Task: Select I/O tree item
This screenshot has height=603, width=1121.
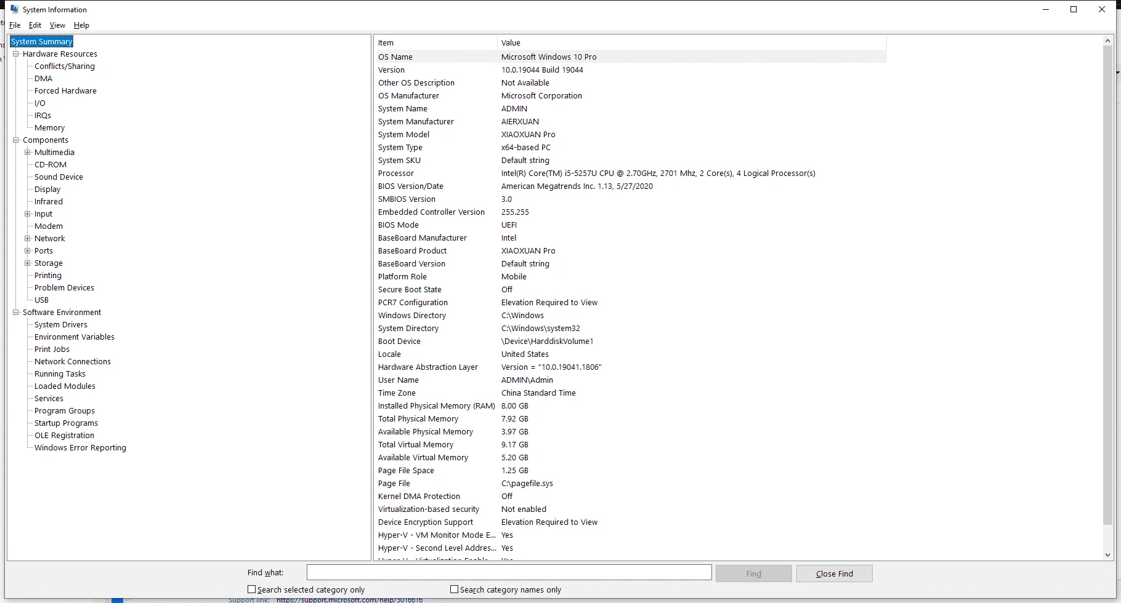Action: tap(40, 103)
